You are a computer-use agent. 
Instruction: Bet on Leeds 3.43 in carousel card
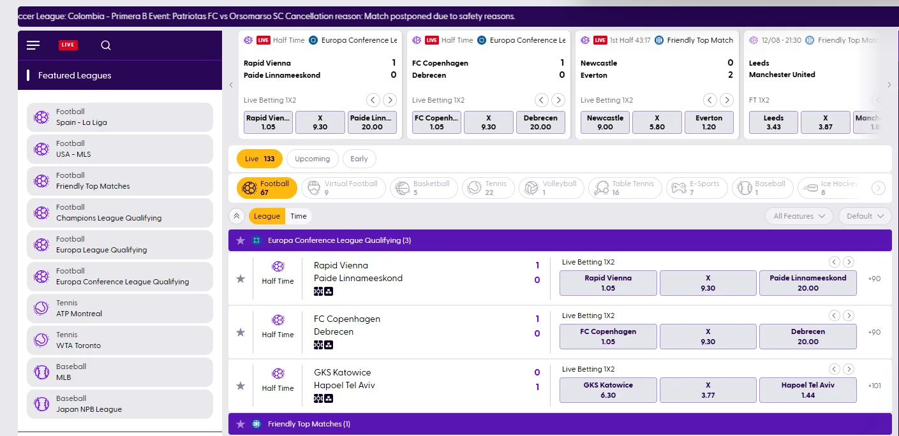773,122
